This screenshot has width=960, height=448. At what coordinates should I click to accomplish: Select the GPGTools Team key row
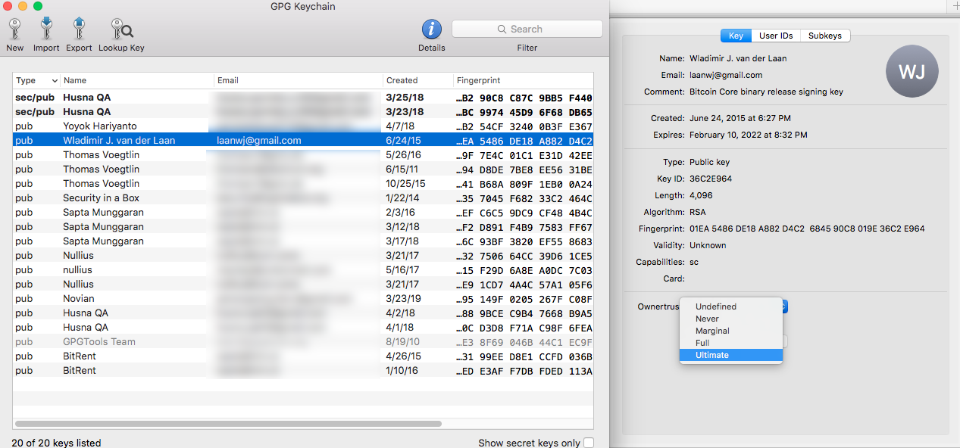303,342
